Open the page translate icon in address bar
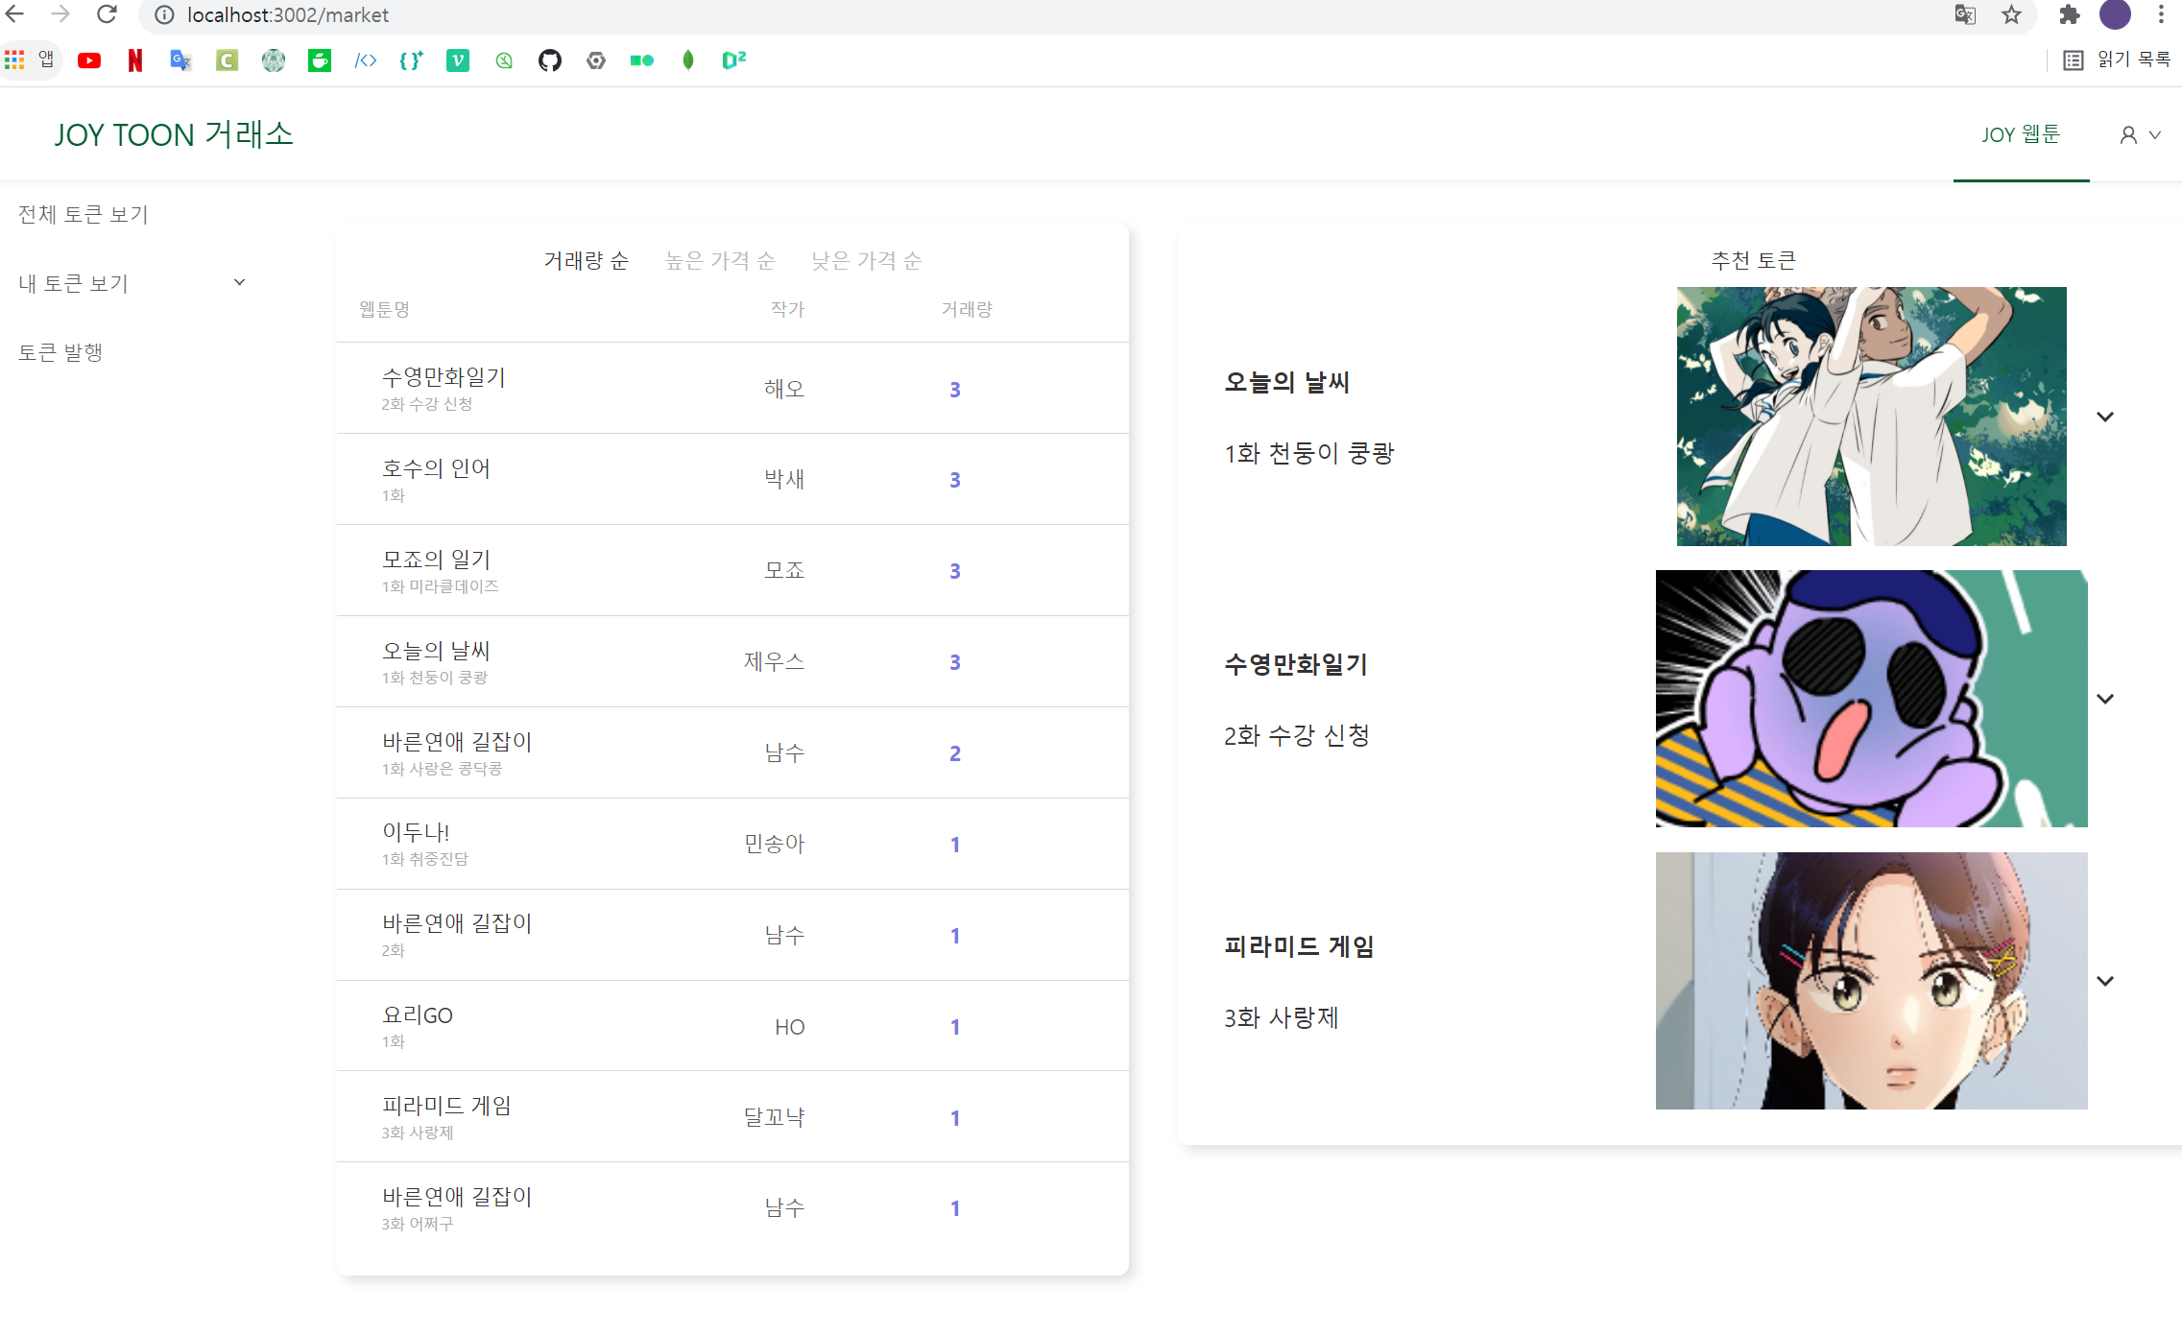The width and height of the screenshot is (2182, 1336). click(1966, 14)
